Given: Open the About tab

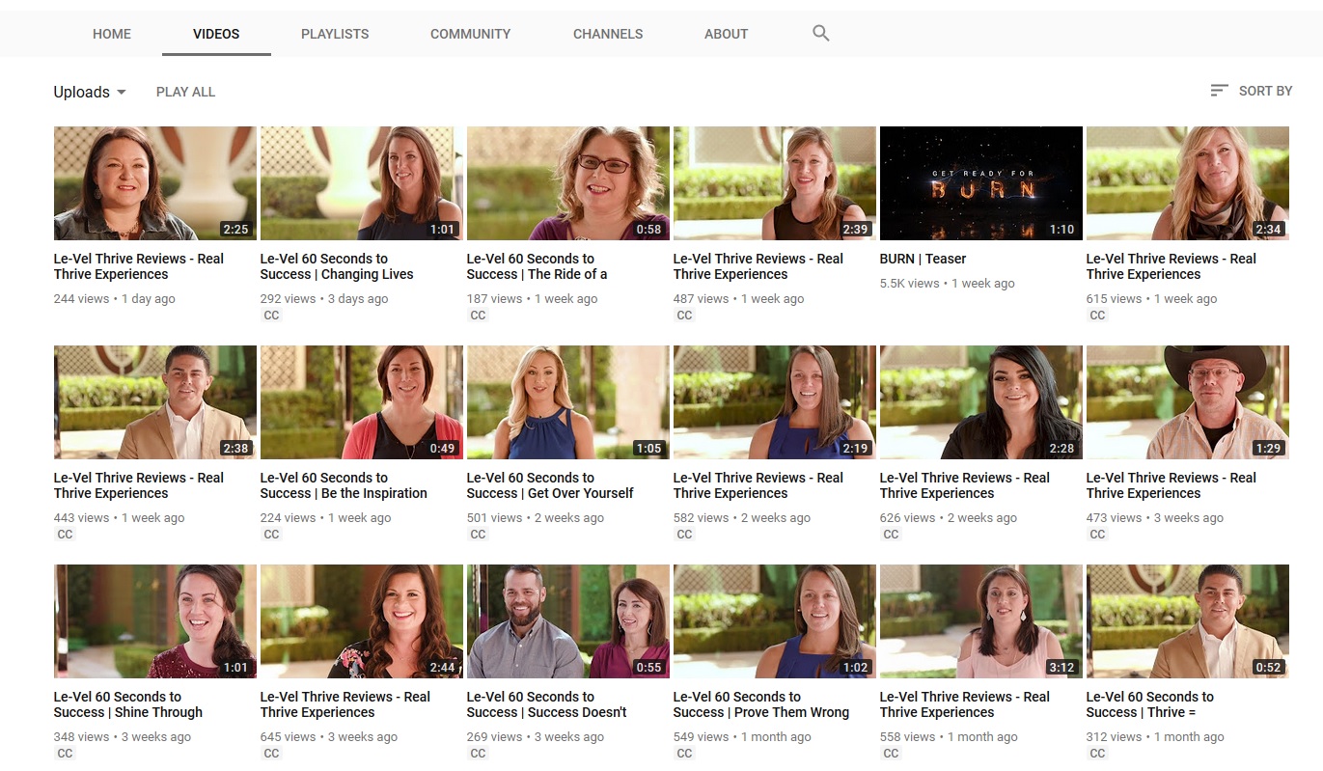Looking at the screenshot, I should point(726,34).
